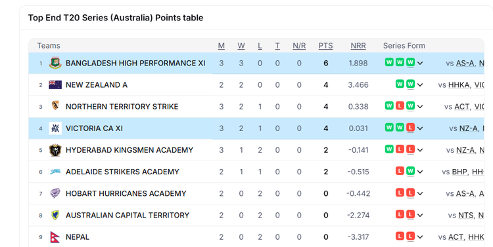Screen dimensions: 493x247
Task: Click the Nepal flag icon
Action: click(55, 237)
